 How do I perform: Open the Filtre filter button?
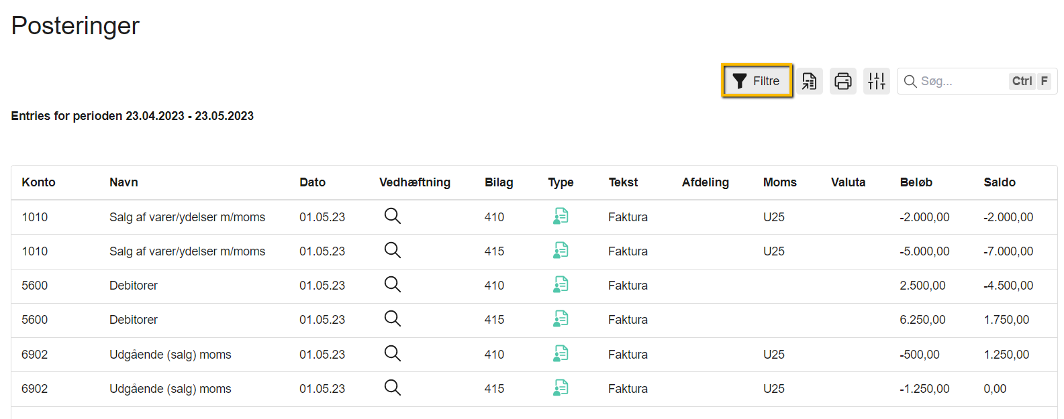(x=757, y=81)
